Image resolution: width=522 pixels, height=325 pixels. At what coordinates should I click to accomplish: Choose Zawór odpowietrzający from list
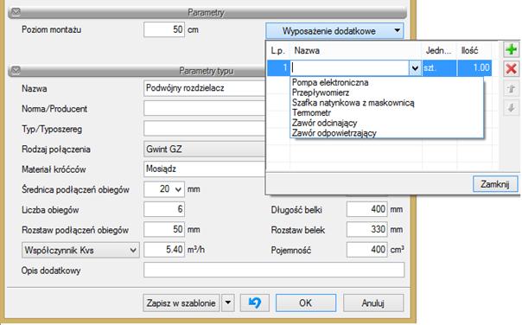click(334, 133)
